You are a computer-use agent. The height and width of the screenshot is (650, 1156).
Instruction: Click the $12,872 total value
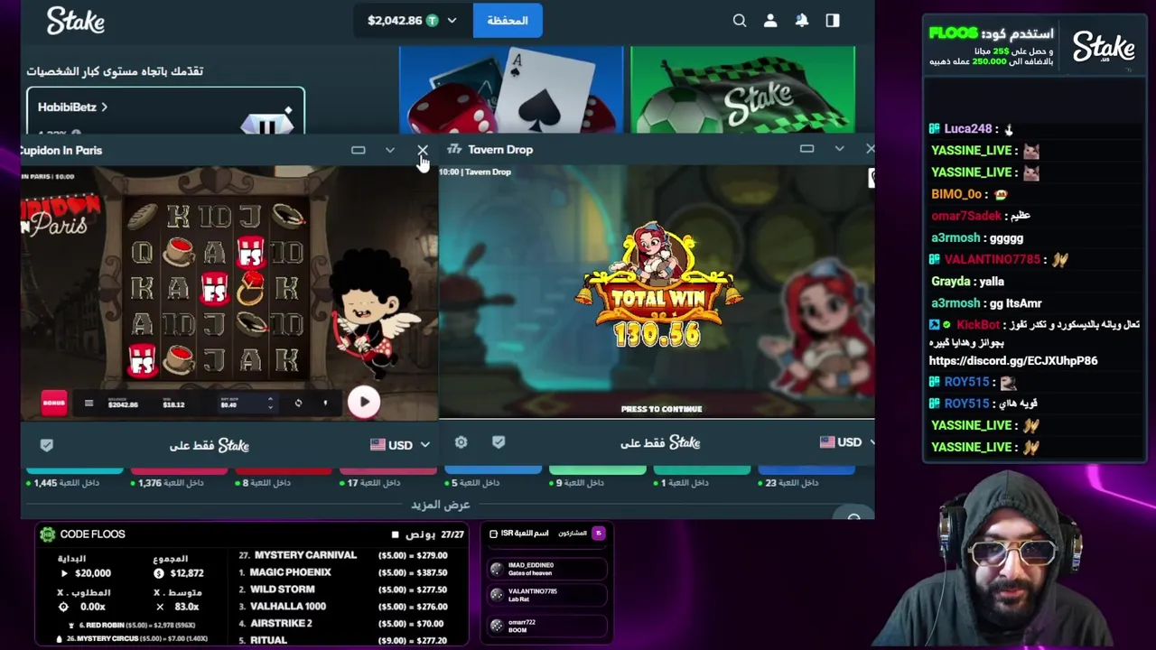tap(186, 573)
